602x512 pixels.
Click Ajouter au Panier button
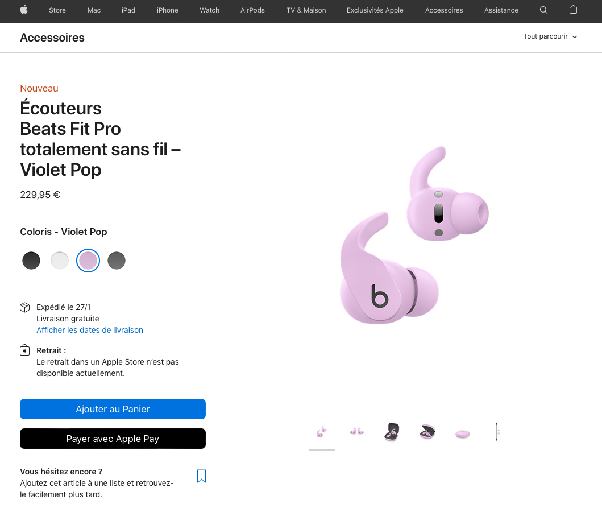click(113, 409)
